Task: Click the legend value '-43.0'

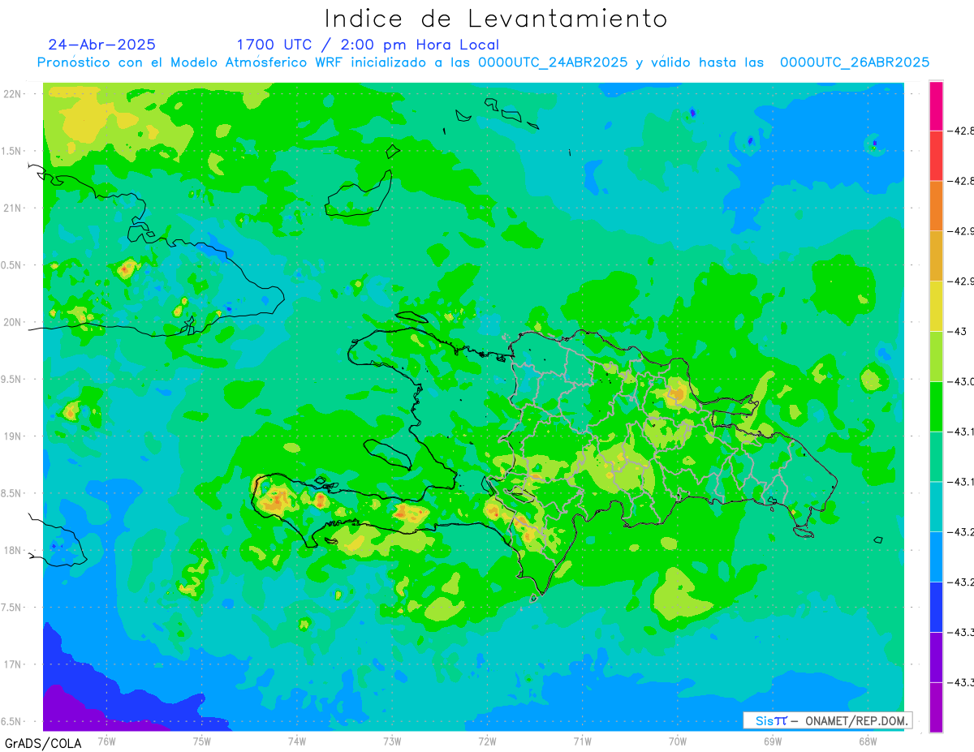Action: tap(963, 381)
